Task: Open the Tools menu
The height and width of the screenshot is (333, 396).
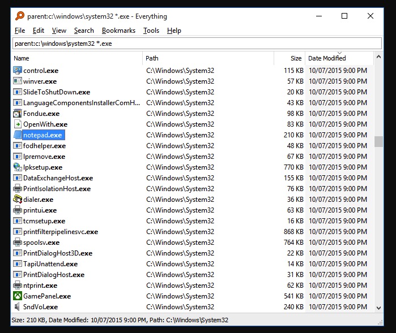Action: 151,31
